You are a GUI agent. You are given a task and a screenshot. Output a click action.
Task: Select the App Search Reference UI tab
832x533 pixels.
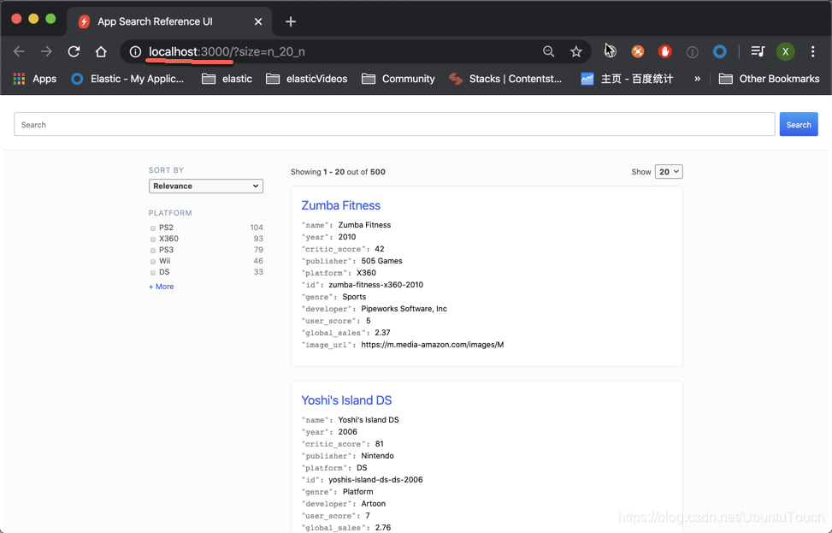169,21
